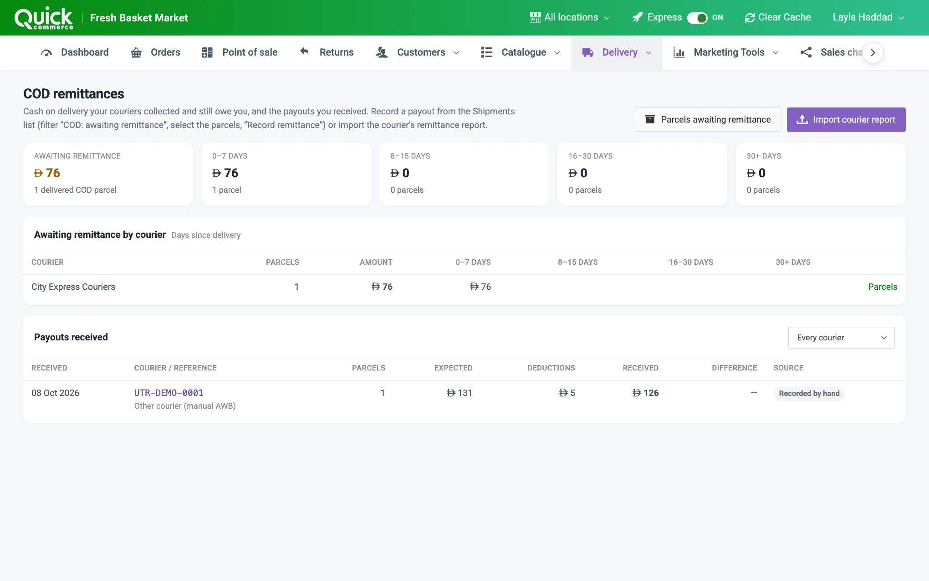Open the Layla Haddad user menu
This screenshot has height=581, width=929.
point(868,17)
